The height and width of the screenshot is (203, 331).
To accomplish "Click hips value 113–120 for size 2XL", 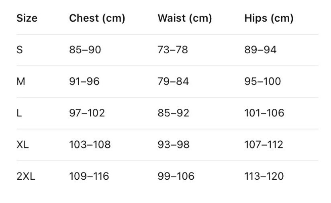I will 264,176.
